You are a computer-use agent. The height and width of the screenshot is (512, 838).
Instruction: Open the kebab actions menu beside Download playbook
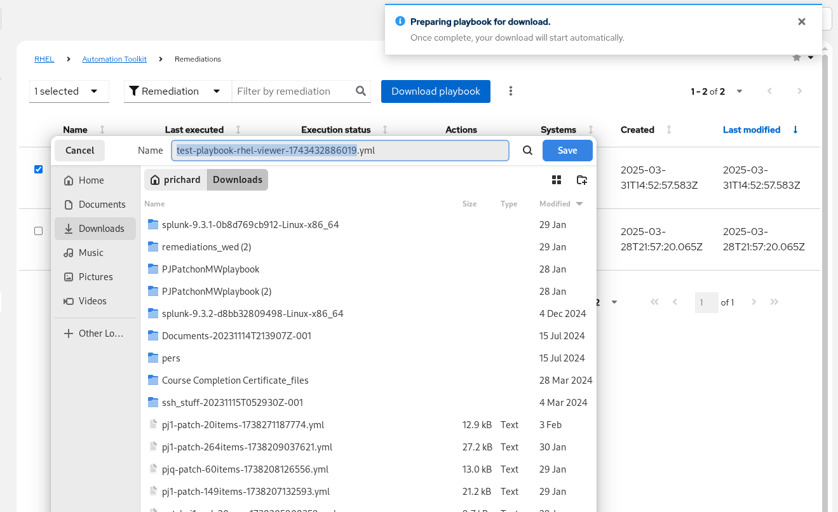[x=511, y=91]
